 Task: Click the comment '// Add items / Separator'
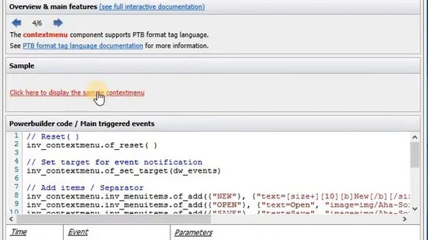85,188
